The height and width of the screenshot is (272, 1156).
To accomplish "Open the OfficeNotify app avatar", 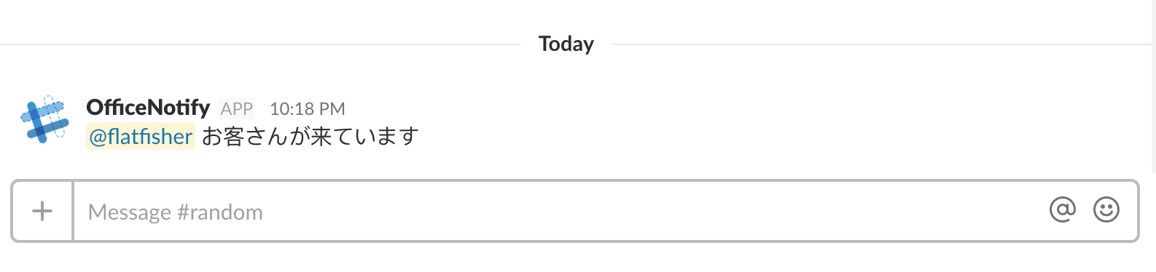I will click(44, 119).
